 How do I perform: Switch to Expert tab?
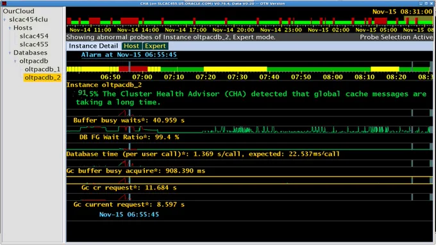(155, 46)
